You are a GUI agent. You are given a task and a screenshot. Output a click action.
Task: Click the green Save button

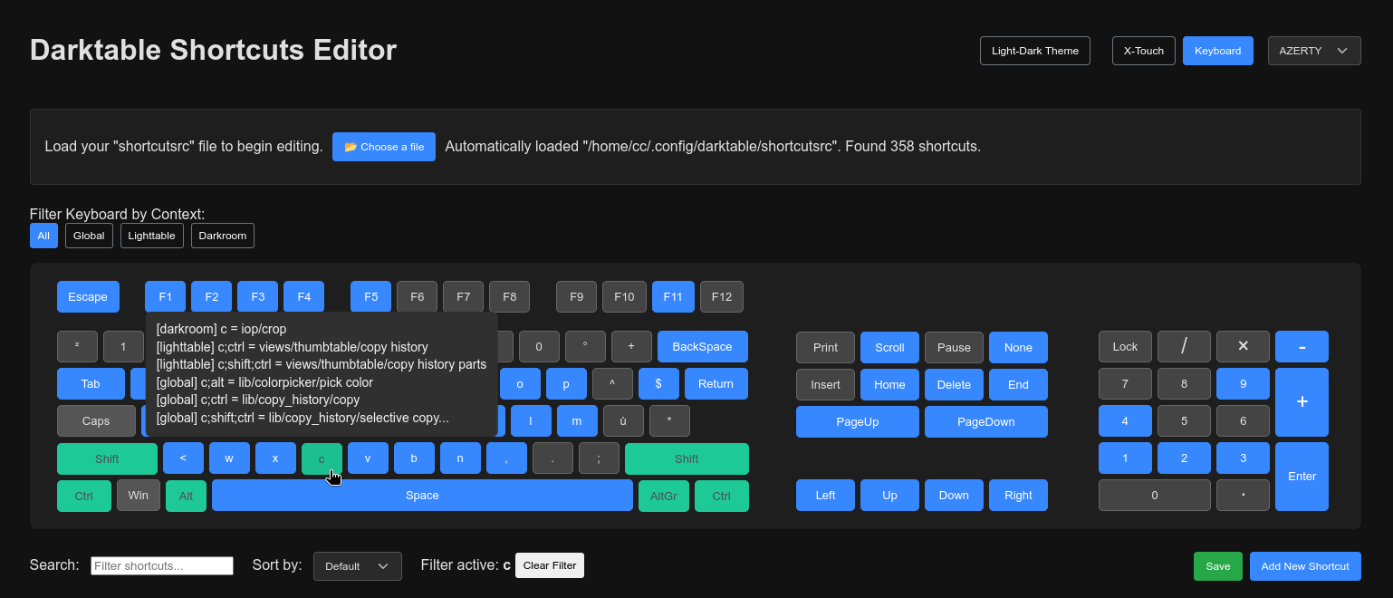tap(1217, 566)
